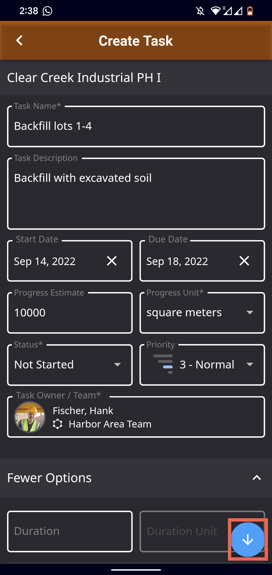Tap the muted notifications bell icon
The height and width of the screenshot is (575, 272).
pyautogui.click(x=200, y=11)
